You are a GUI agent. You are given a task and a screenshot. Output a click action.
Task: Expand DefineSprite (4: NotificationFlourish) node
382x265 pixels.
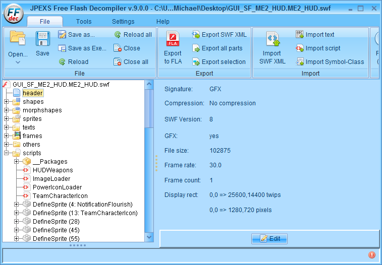tap(17, 205)
